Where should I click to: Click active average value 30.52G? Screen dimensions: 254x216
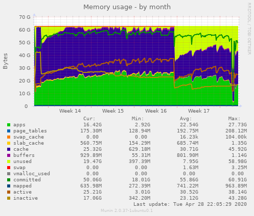tap(189, 192)
